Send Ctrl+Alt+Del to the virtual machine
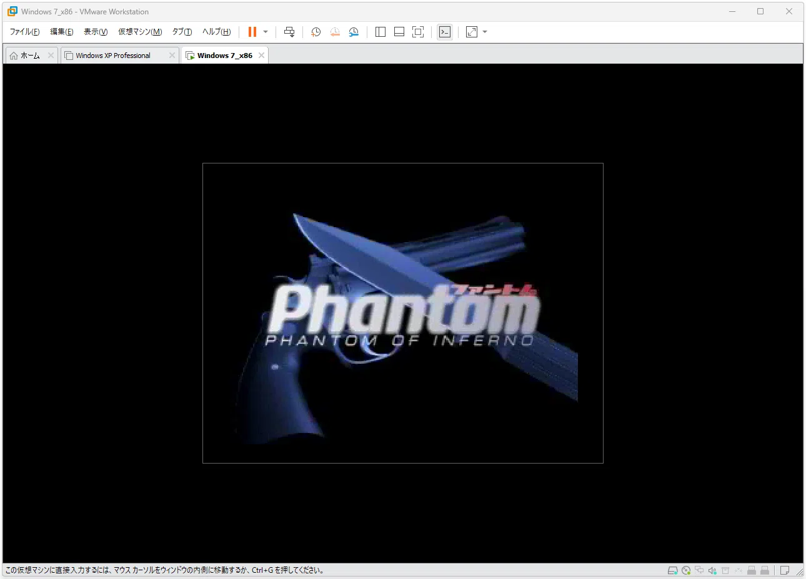806x579 pixels. coord(289,32)
